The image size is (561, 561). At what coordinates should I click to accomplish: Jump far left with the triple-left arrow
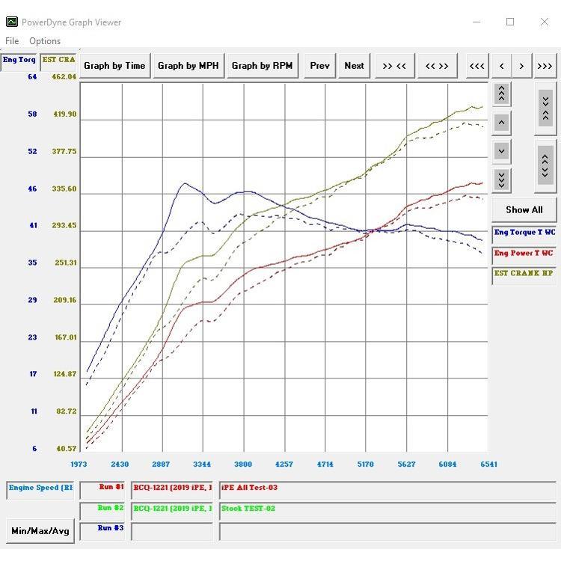pos(476,66)
